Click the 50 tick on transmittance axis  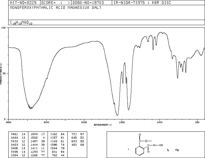[x=4, y=73]
